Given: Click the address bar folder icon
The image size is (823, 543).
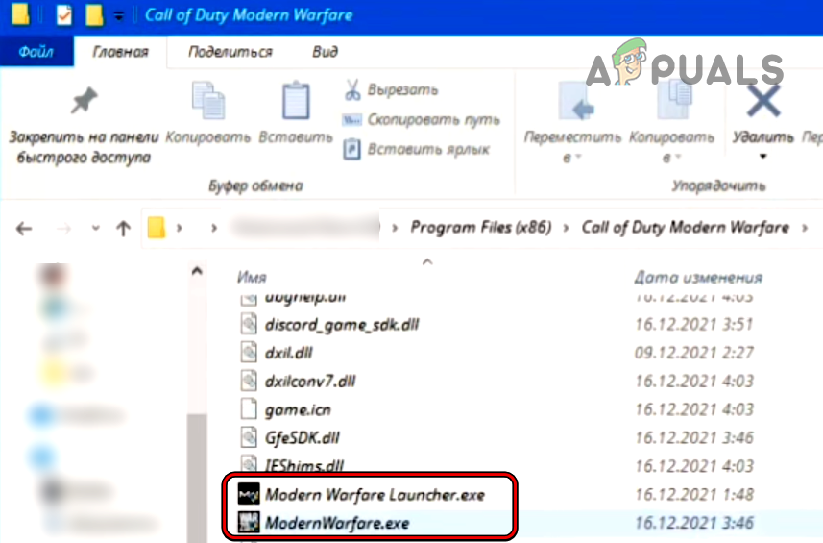Looking at the screenshot, I should click(x=157, y=228).
